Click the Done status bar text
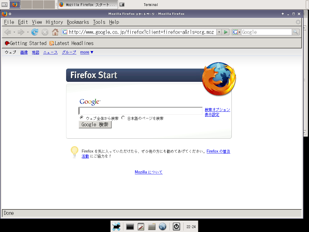 pos(9,213)
